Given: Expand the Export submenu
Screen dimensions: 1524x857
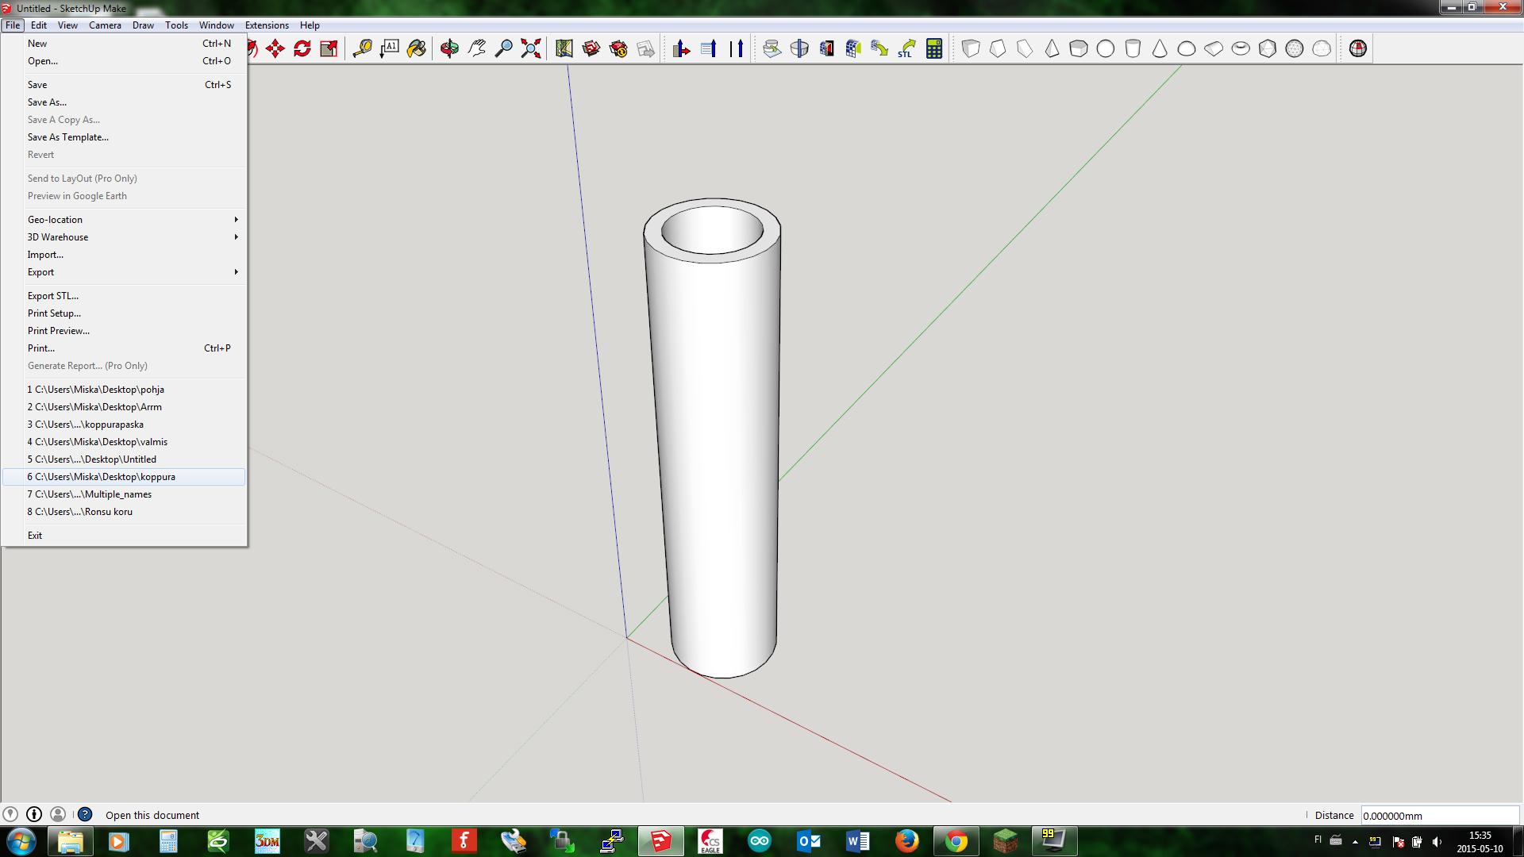Looking at the screenshot, I should (125, 272).
